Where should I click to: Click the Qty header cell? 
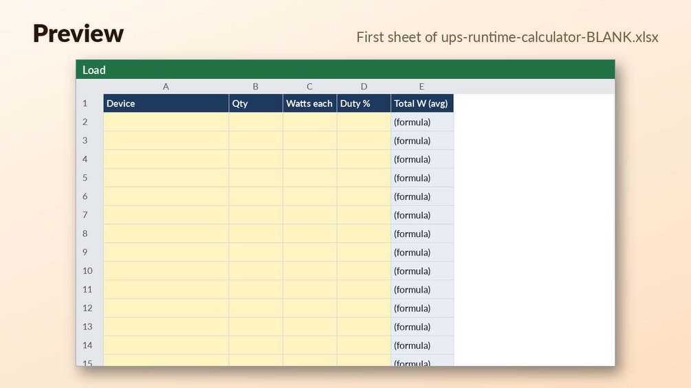(x=256, y=104)
